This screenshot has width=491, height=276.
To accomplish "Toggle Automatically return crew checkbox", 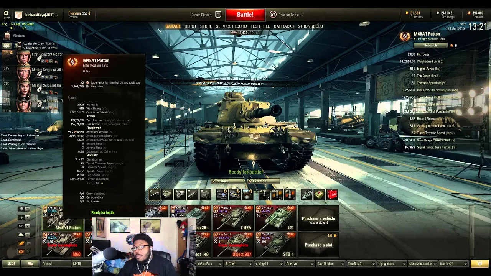I will [x=20, y=48].
